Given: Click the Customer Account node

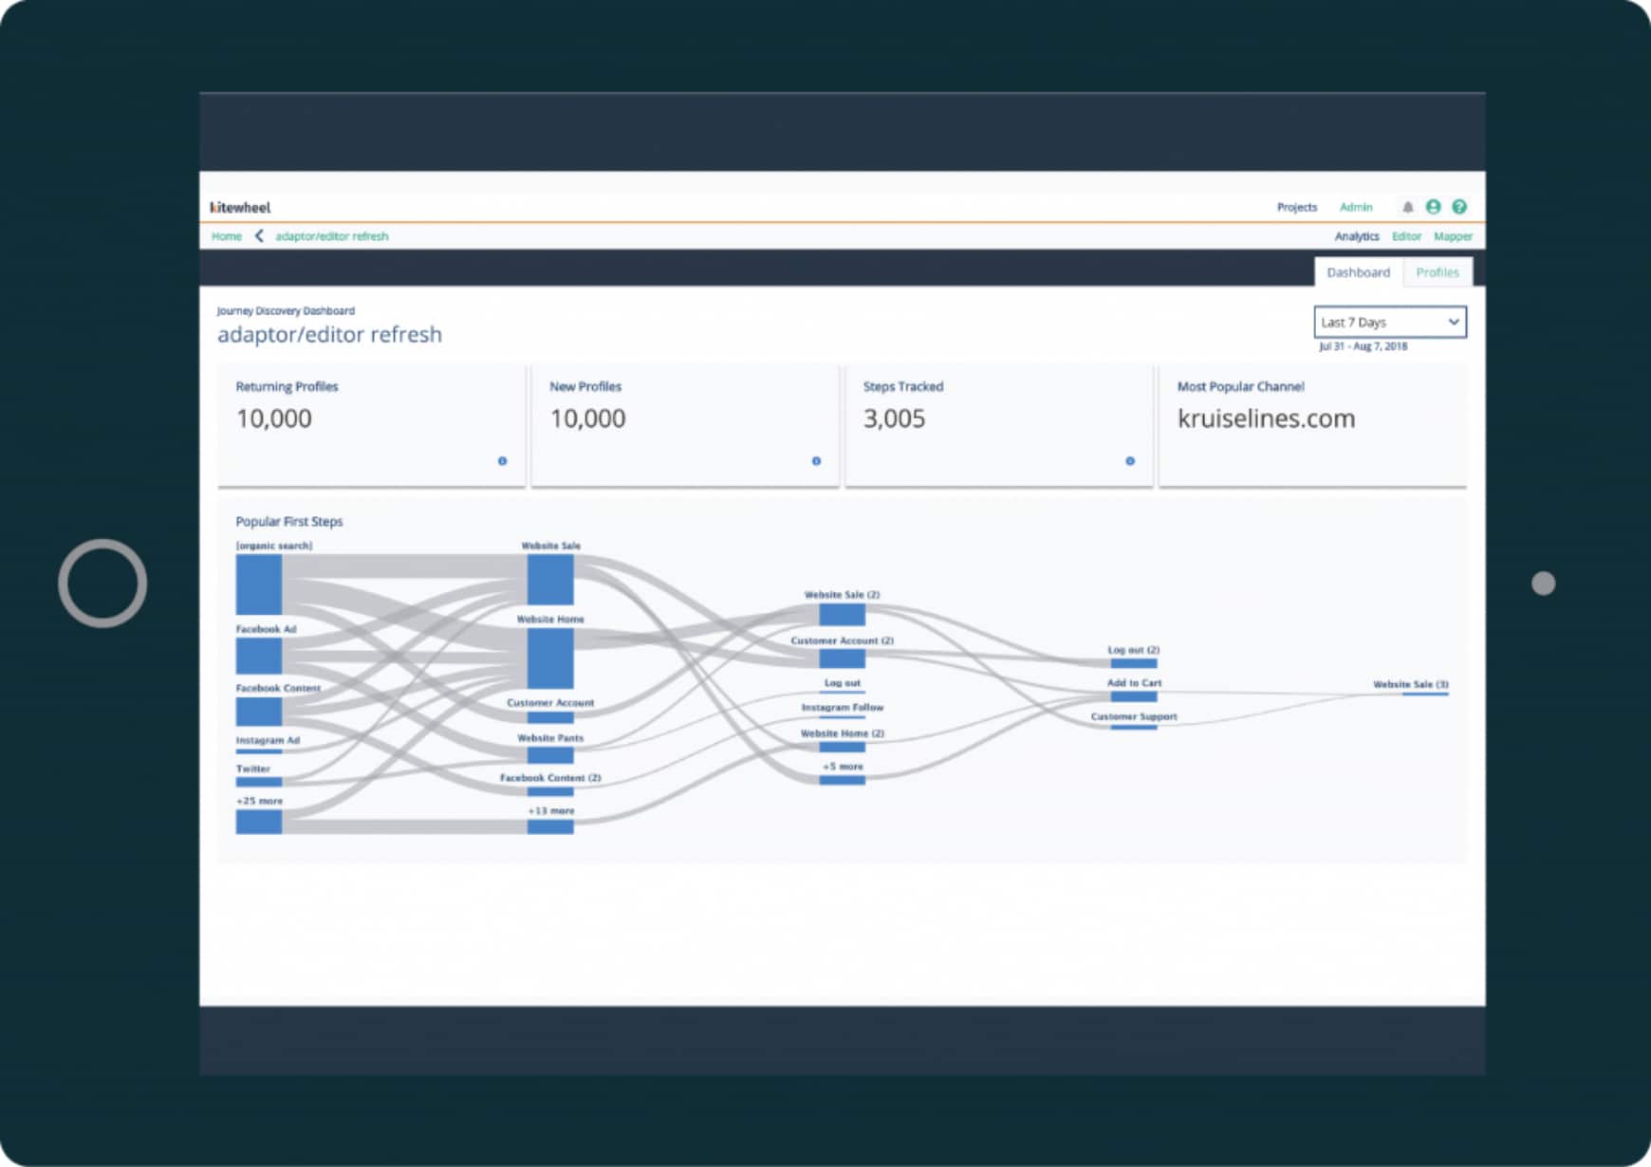Looking at the screenshot, I should point(550,717).
